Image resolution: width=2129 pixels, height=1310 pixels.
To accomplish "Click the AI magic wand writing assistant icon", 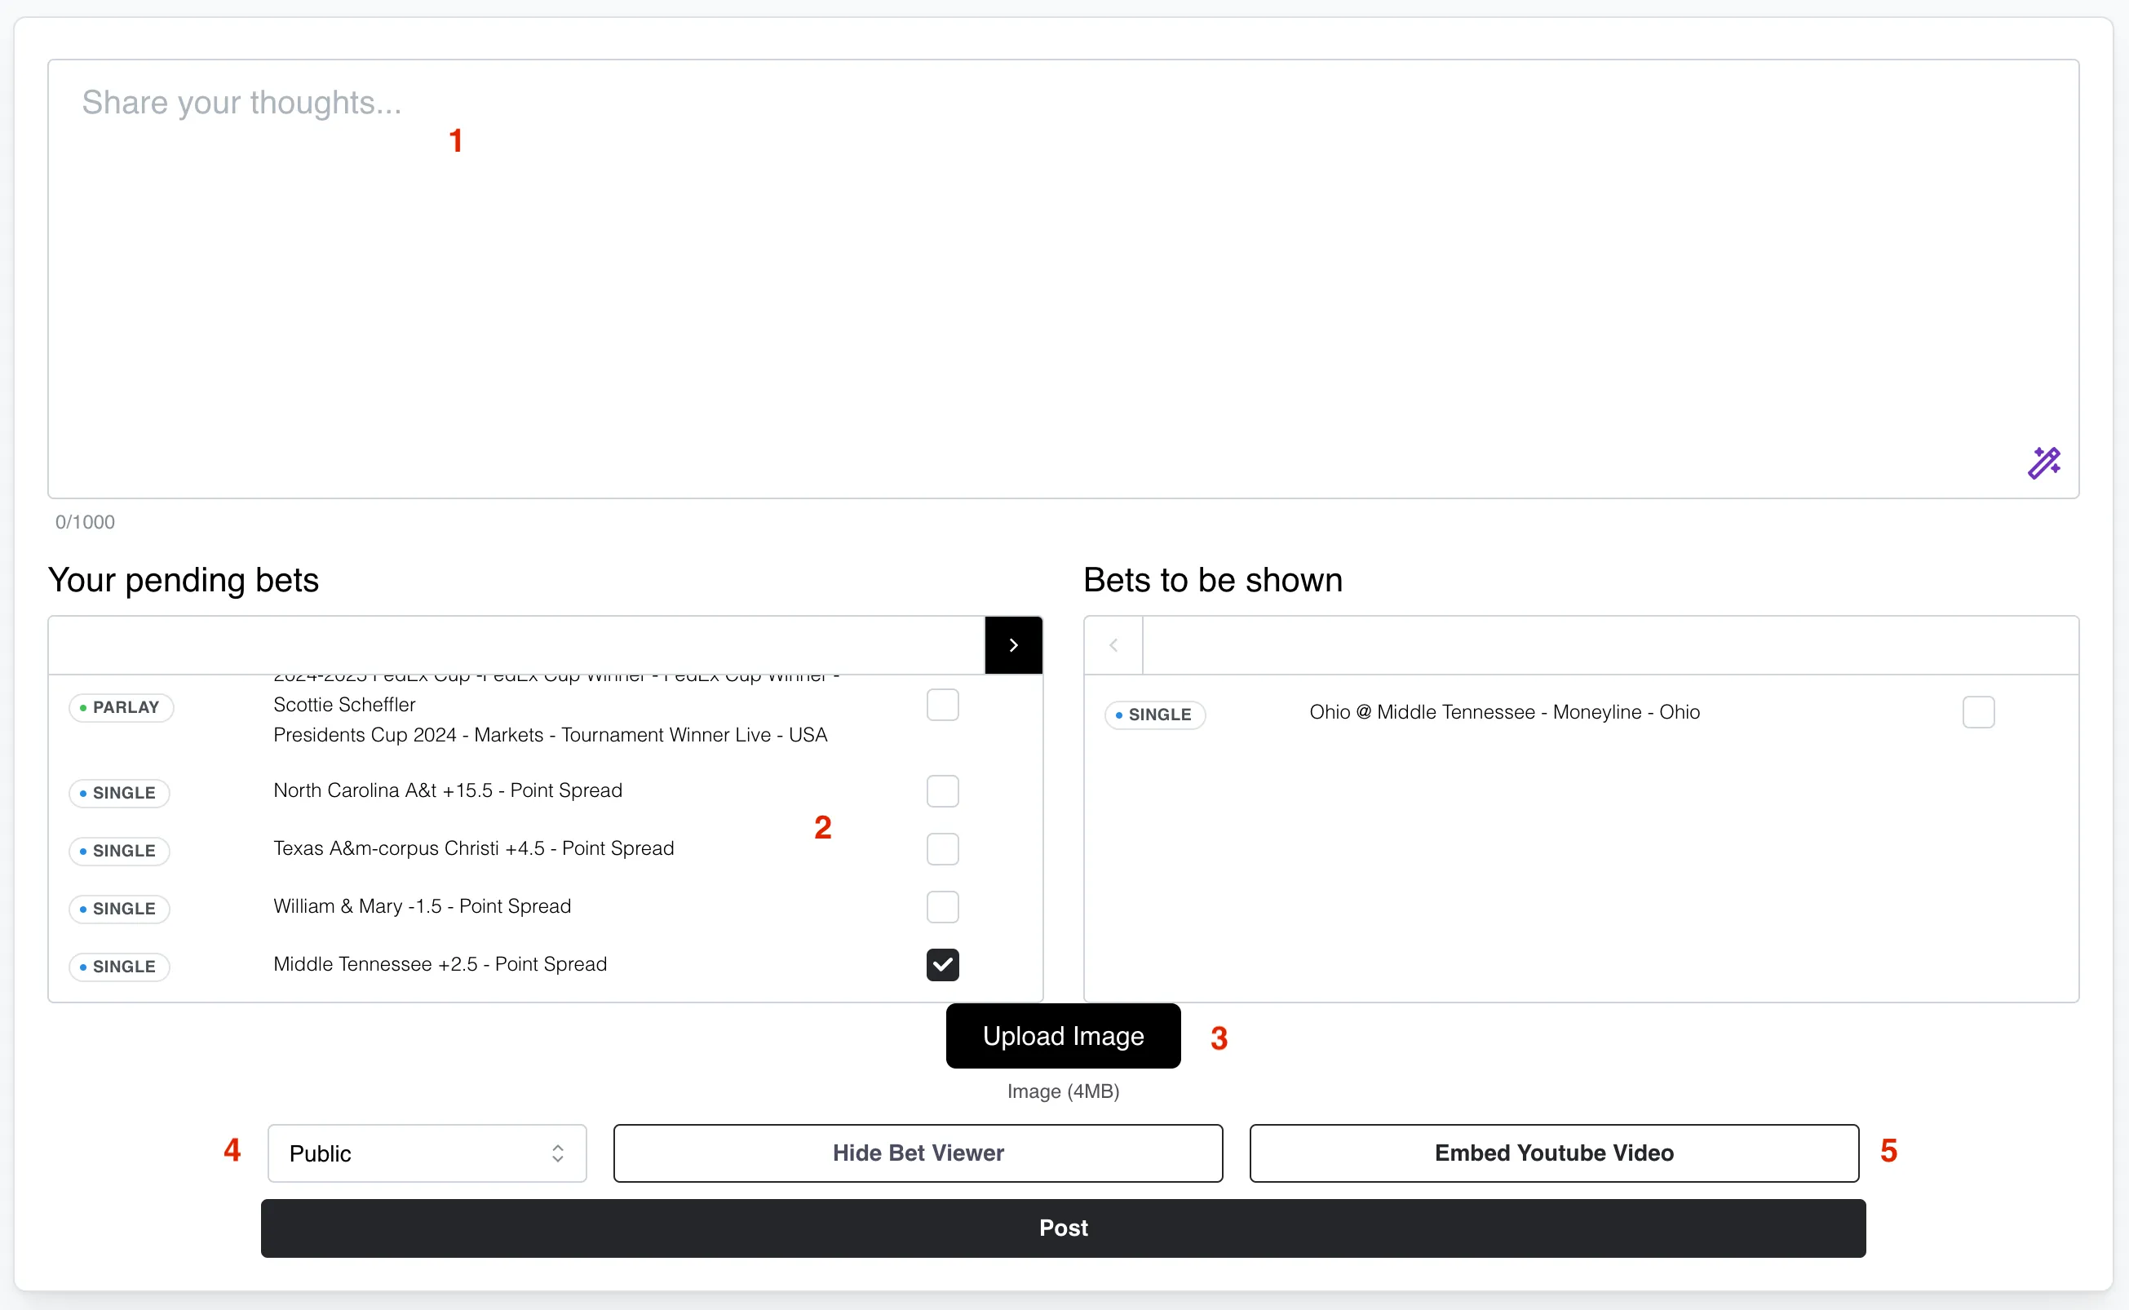I will (2045, 462).
